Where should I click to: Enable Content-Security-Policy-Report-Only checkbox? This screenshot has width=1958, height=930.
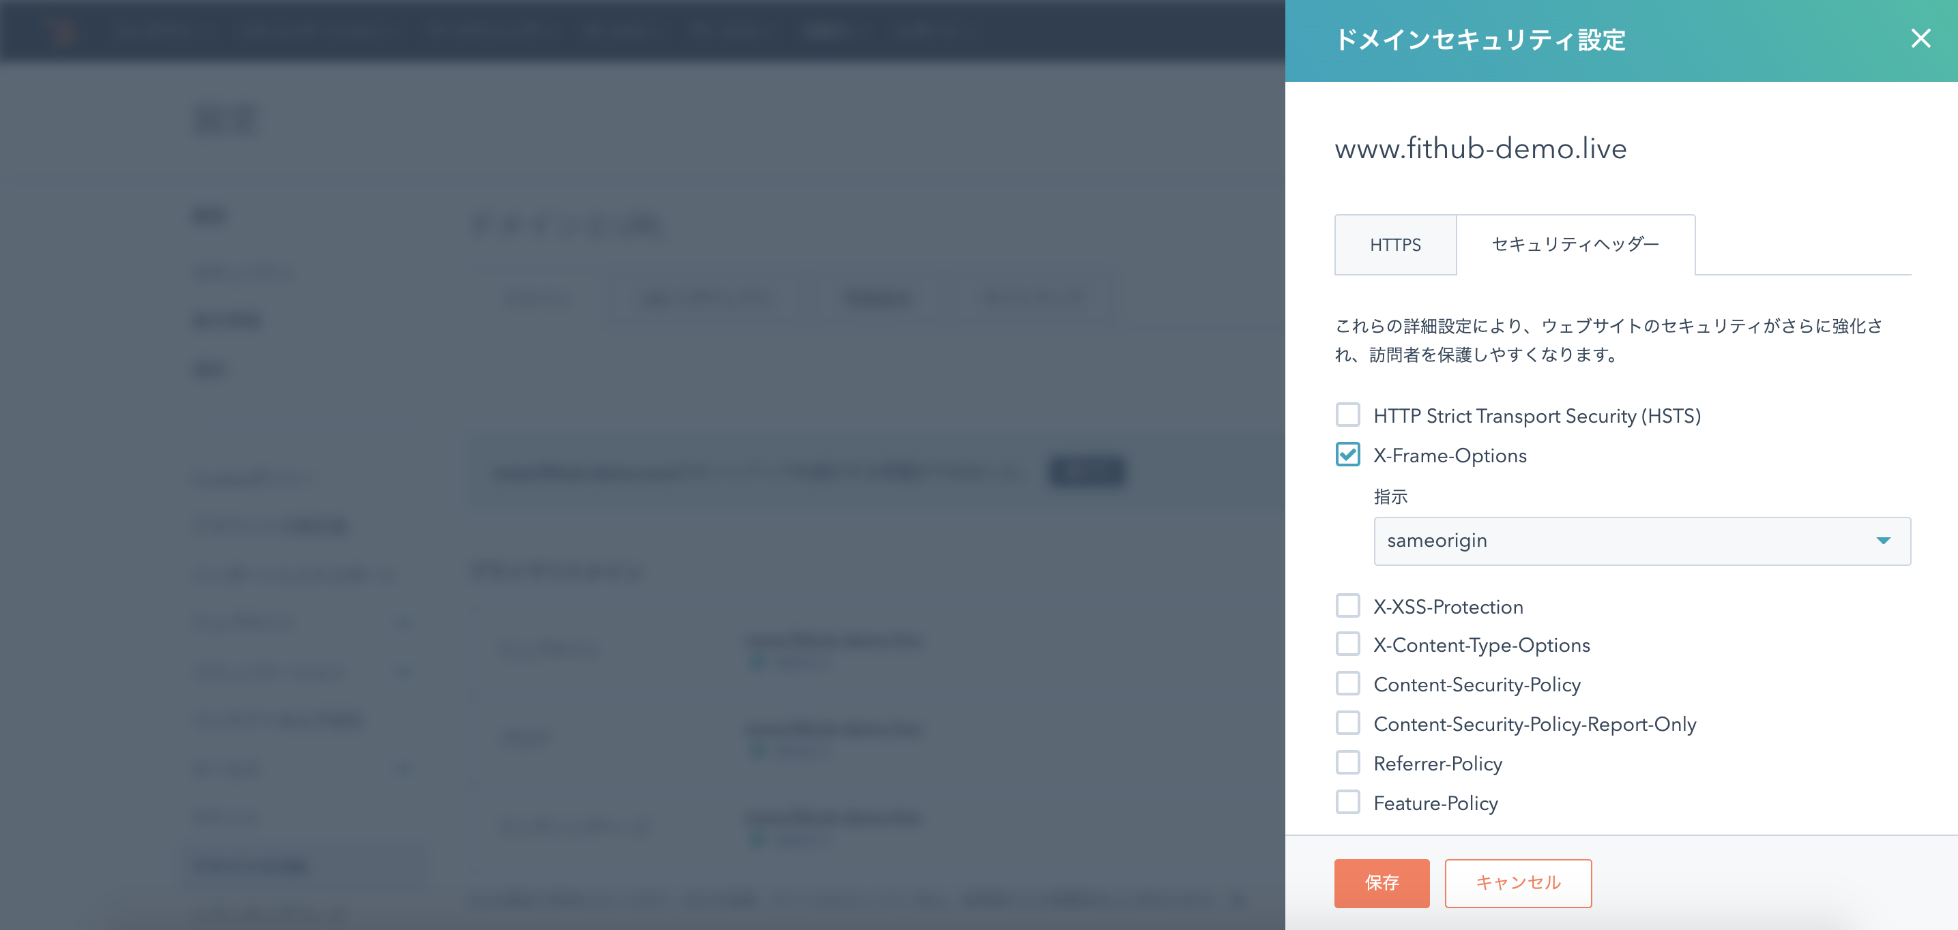[1347, 723]
